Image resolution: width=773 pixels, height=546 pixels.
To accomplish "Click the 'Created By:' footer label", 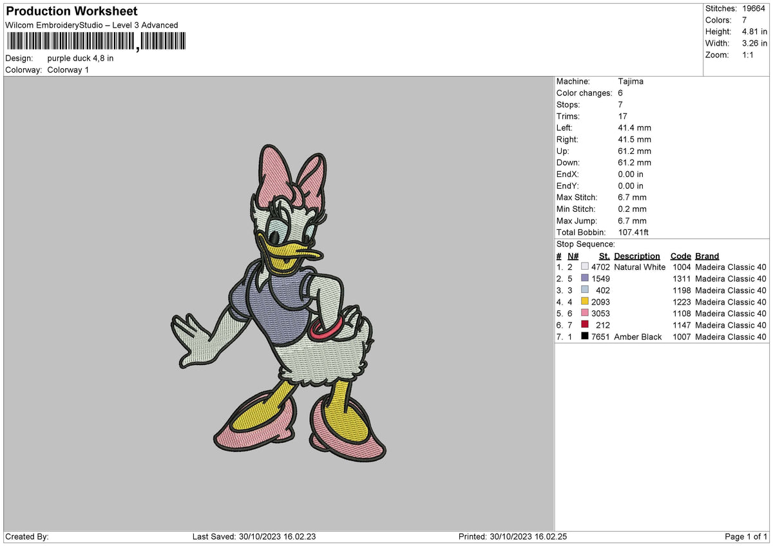I will pos(27,536).
